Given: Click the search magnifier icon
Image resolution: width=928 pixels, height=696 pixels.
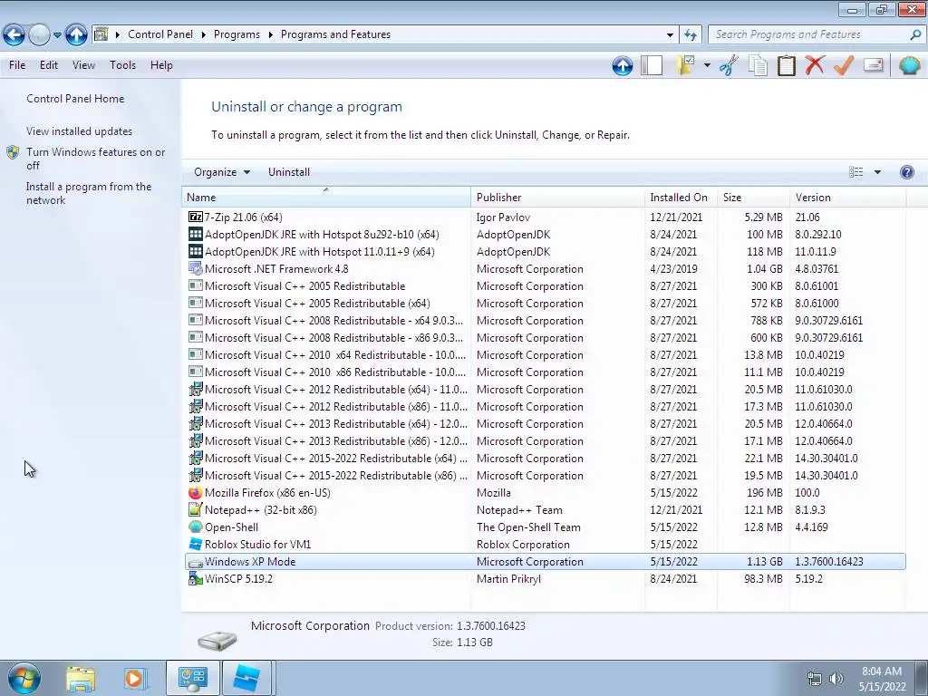Looking at the screenshot, I should (915, 34).
